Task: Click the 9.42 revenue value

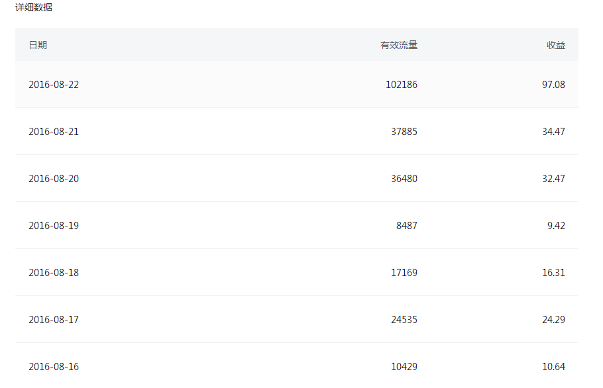Action: [x=556, y=226]
